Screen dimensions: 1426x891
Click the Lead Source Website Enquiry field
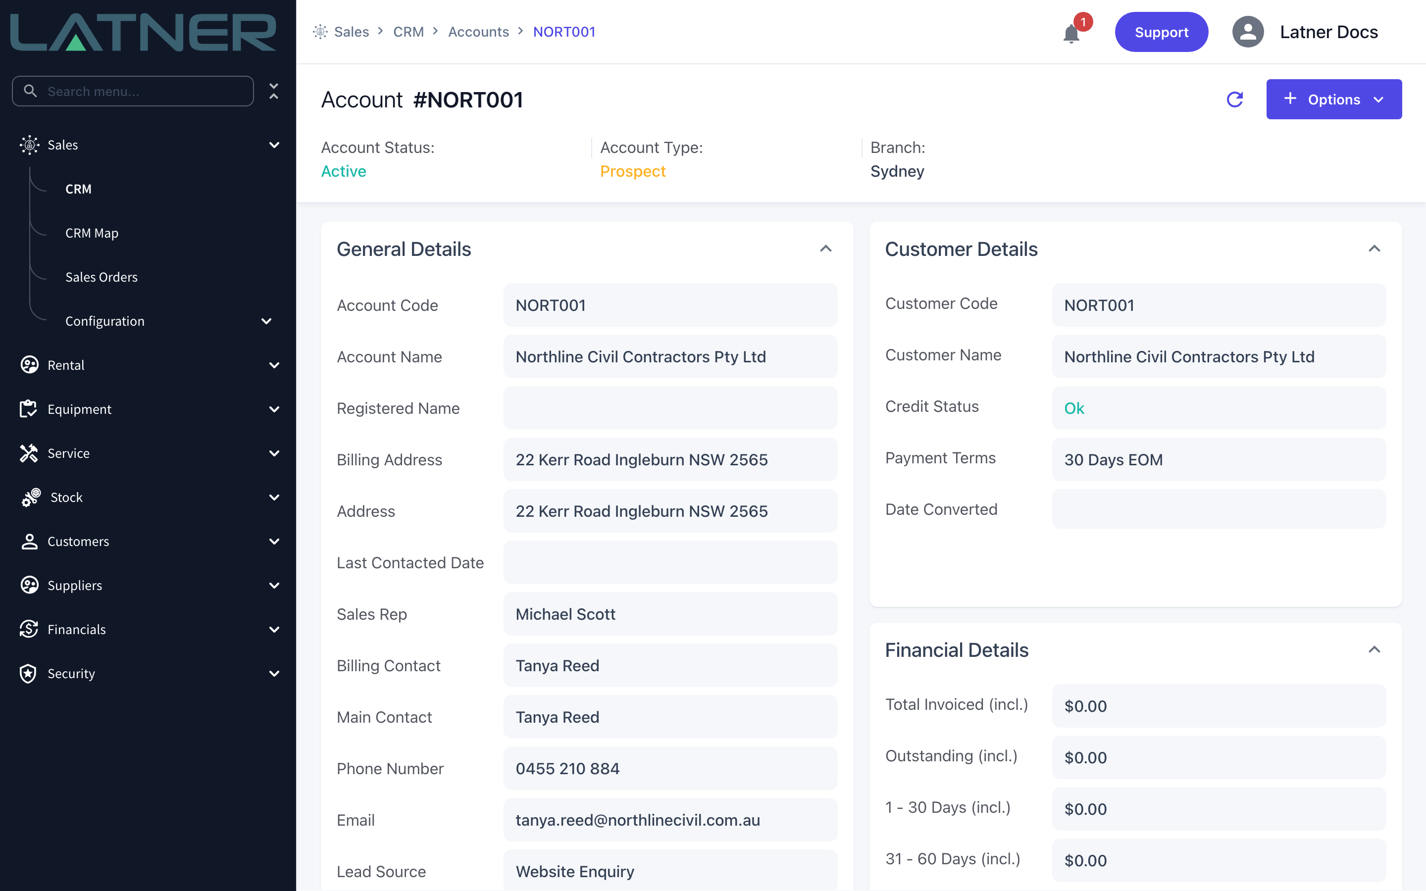pyautogui.click(x=670, y=871)
